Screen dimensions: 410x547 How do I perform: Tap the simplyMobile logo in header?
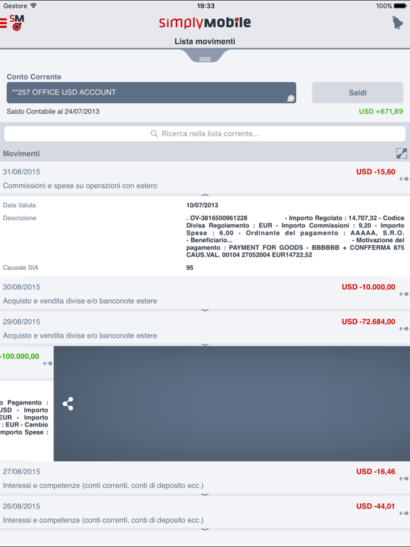pyautogui.click(x=205, y=23)
